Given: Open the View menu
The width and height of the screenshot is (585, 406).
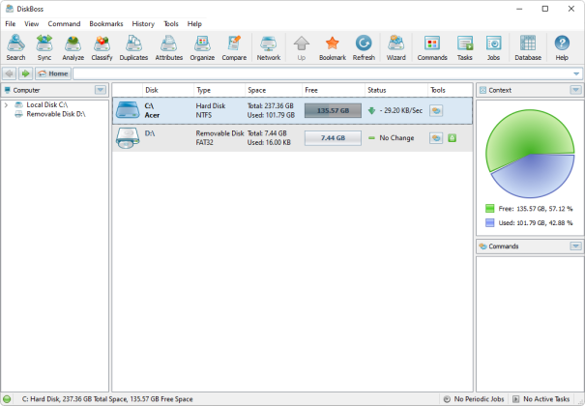Looking at the screenshot, I should click(31, 24).
